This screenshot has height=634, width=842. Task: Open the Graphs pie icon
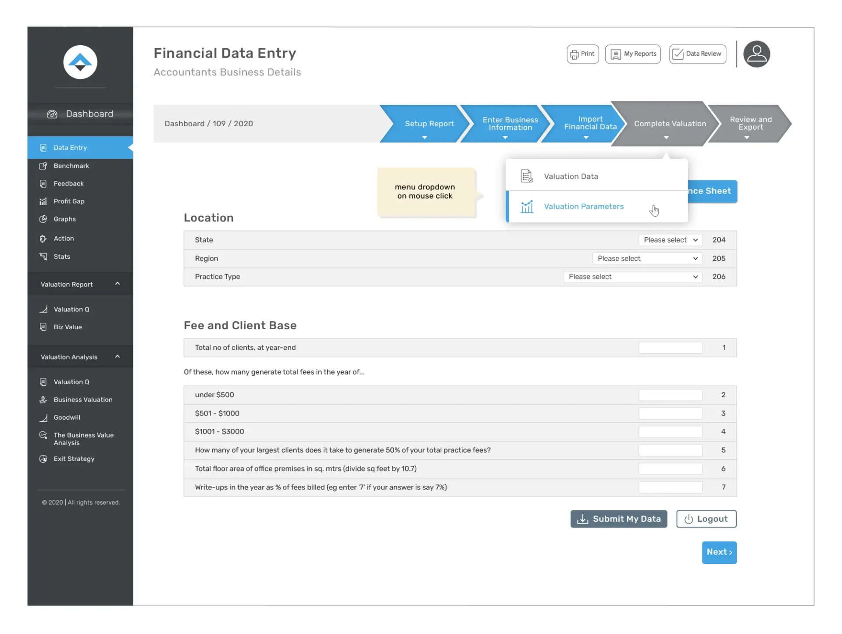tap(43, 219)
